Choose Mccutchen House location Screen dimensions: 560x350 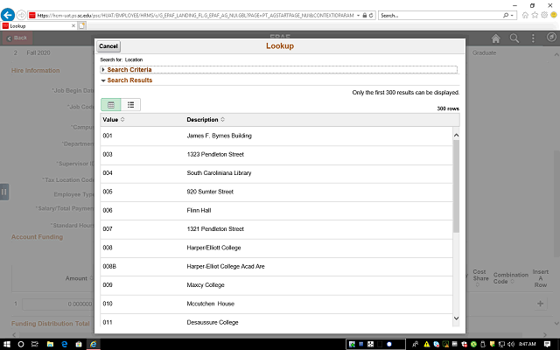point(276,304)
